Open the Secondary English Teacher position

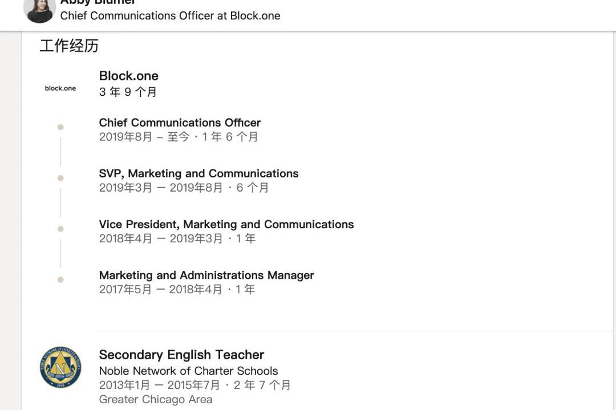(181, 355)
